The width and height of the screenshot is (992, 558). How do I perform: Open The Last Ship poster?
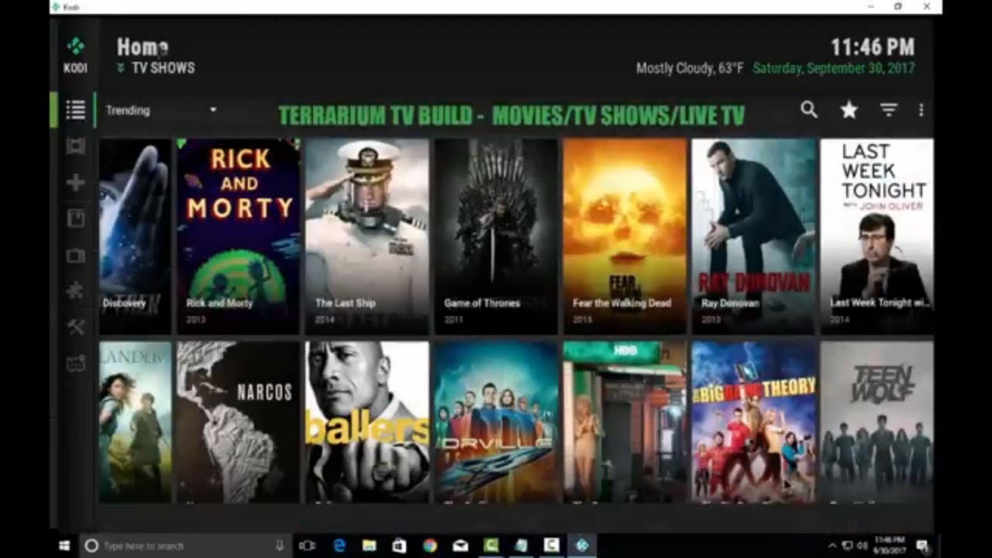(x=367, y=236)
